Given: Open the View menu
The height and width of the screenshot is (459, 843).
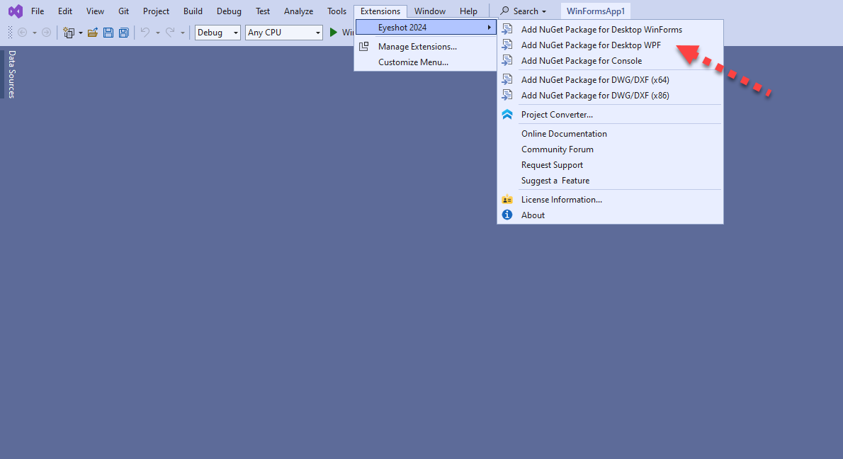Looking at the screenshot, I should (95, 11).
